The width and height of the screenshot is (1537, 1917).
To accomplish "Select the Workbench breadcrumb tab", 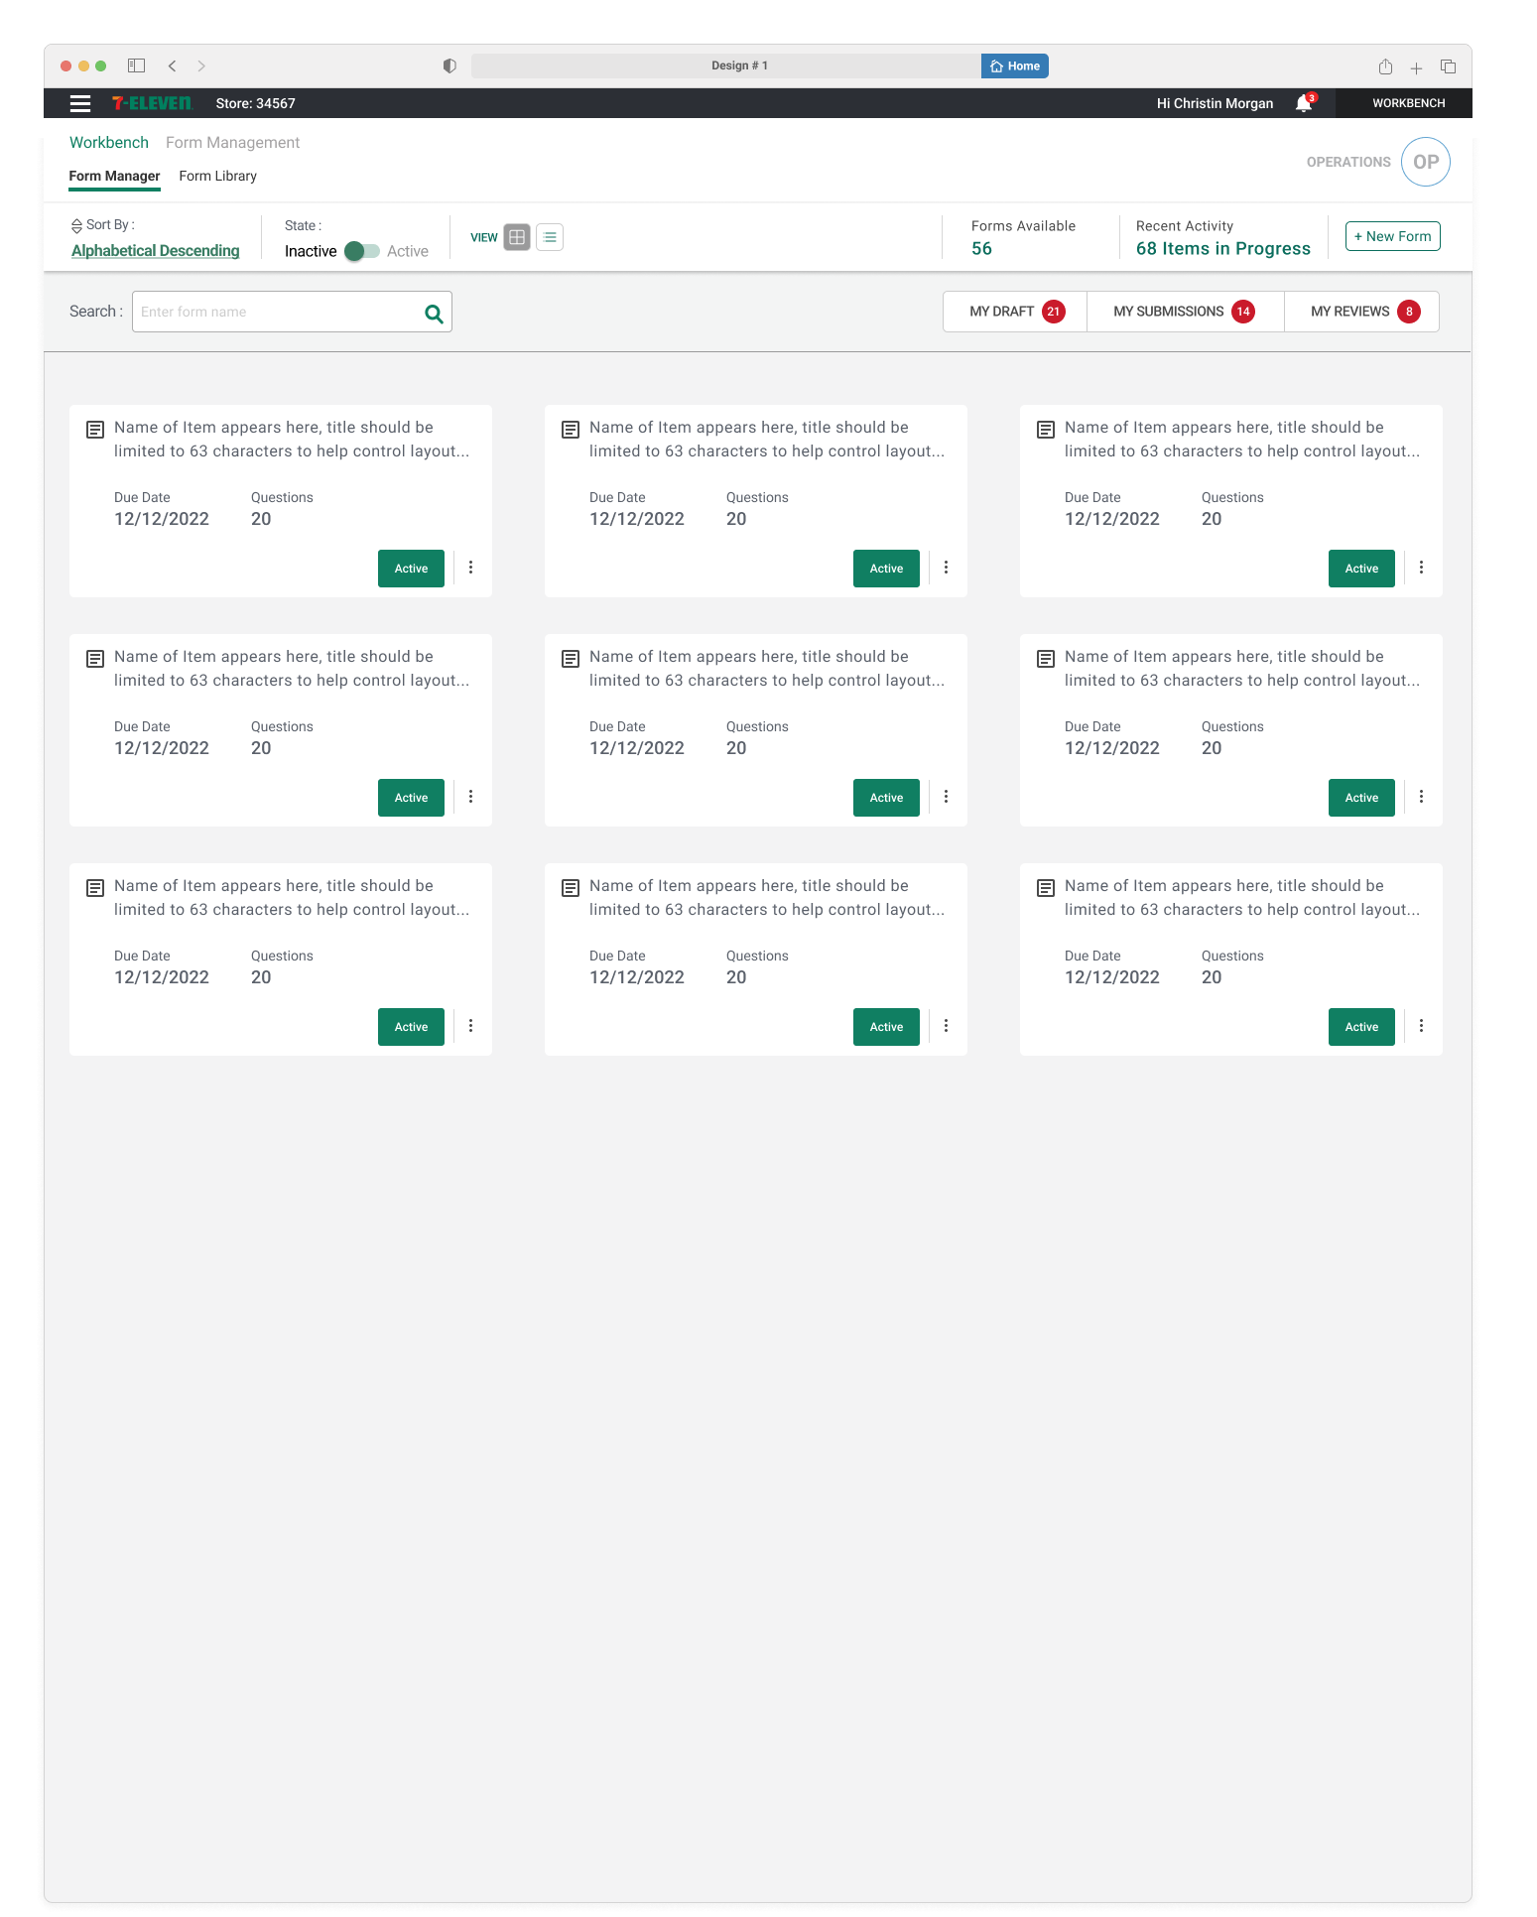I will click(109, 143).
